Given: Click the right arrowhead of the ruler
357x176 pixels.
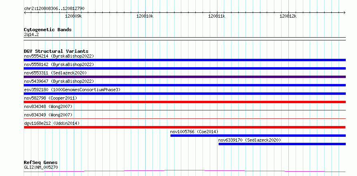Looking at the screenshot, I should tap(345, 12).
